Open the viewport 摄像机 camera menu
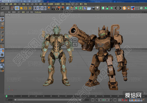The width and height of the screenshot is (147, 103). tap(14, 12)
